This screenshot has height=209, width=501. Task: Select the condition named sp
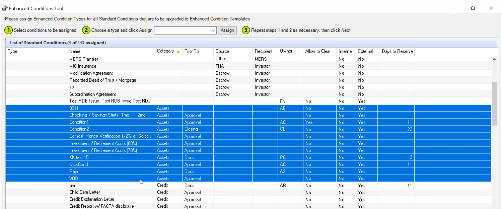point(249,87)
